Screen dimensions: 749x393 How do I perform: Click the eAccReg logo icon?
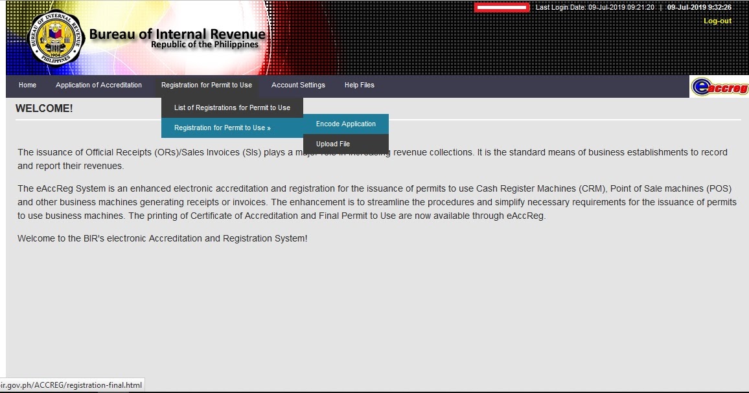pyautogui.click(x=718, y=86)
